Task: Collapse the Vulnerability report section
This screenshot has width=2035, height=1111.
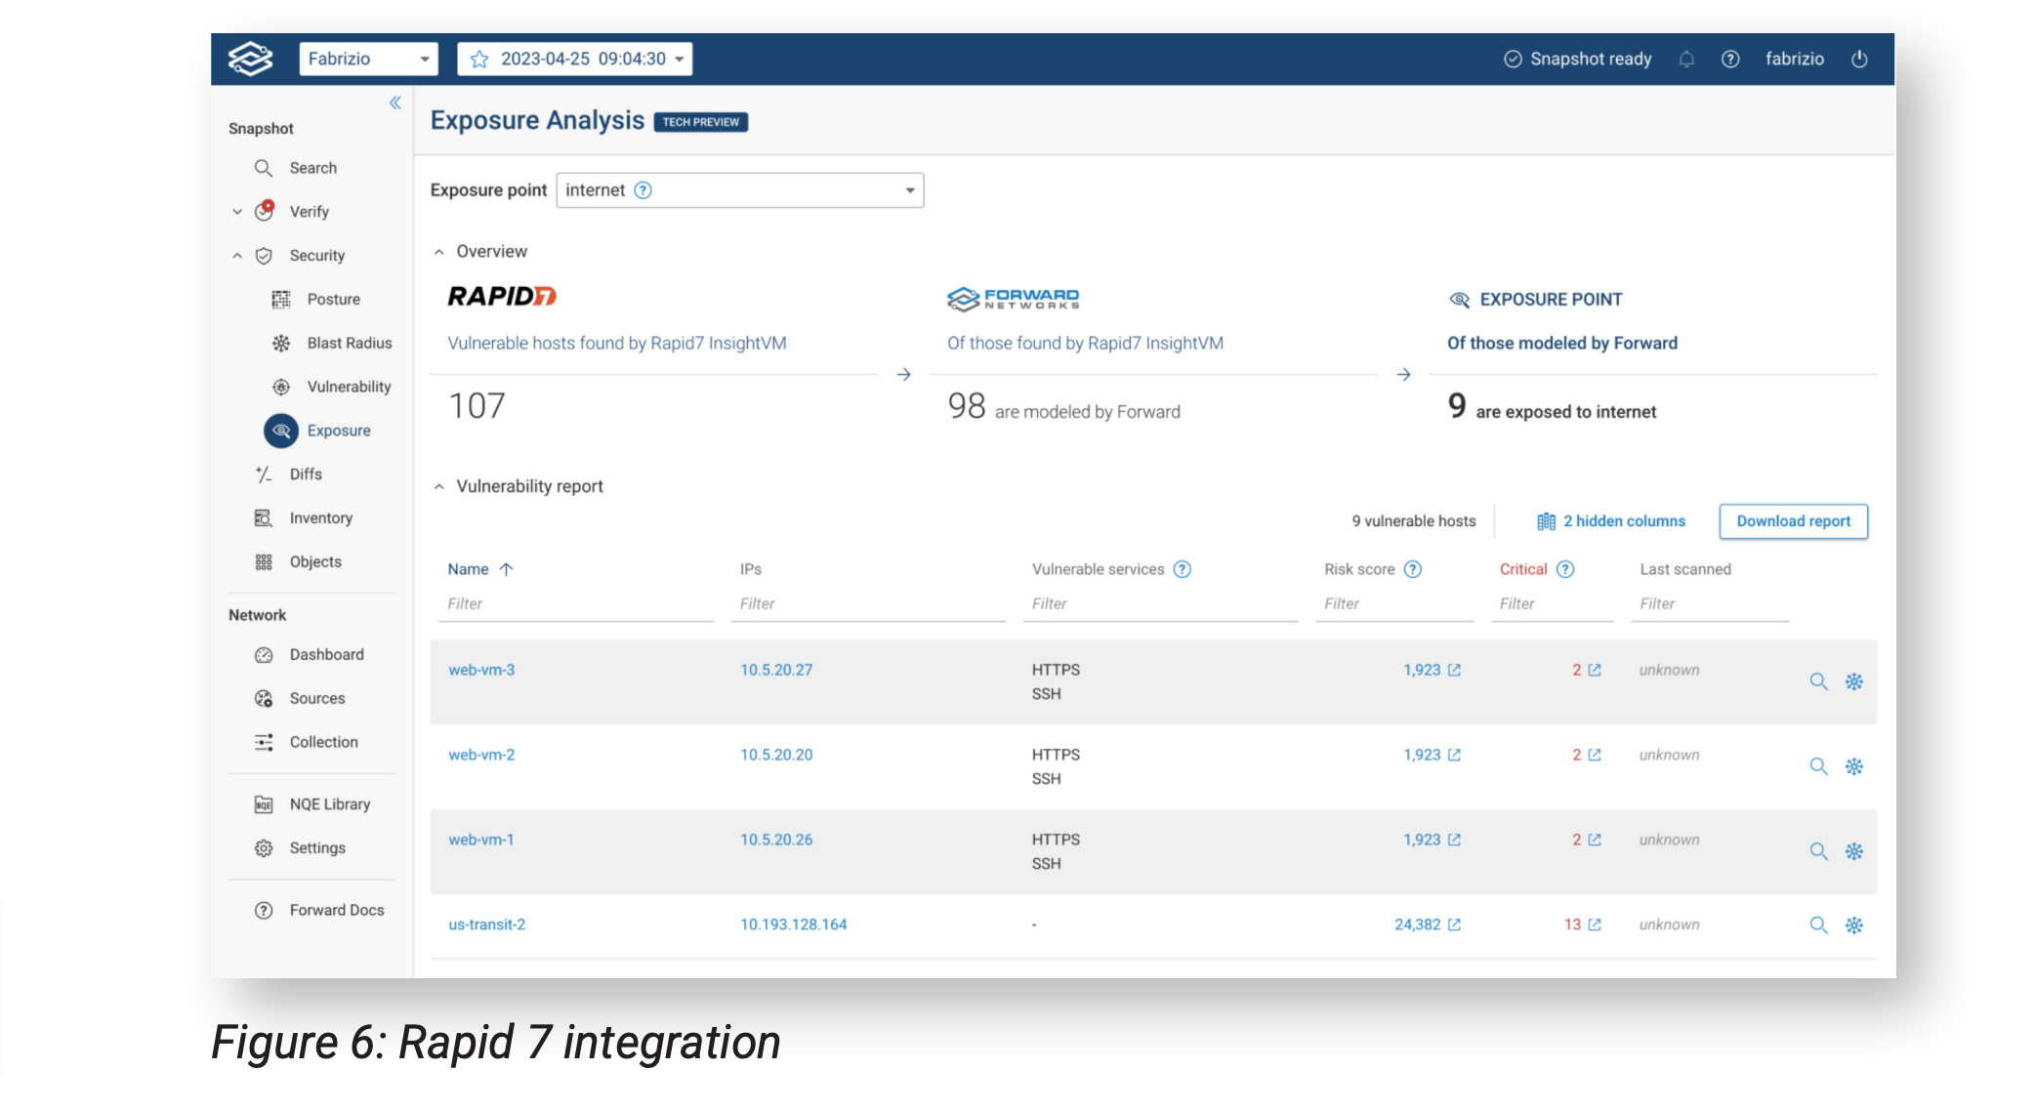Action: click(x=439, y=486)
